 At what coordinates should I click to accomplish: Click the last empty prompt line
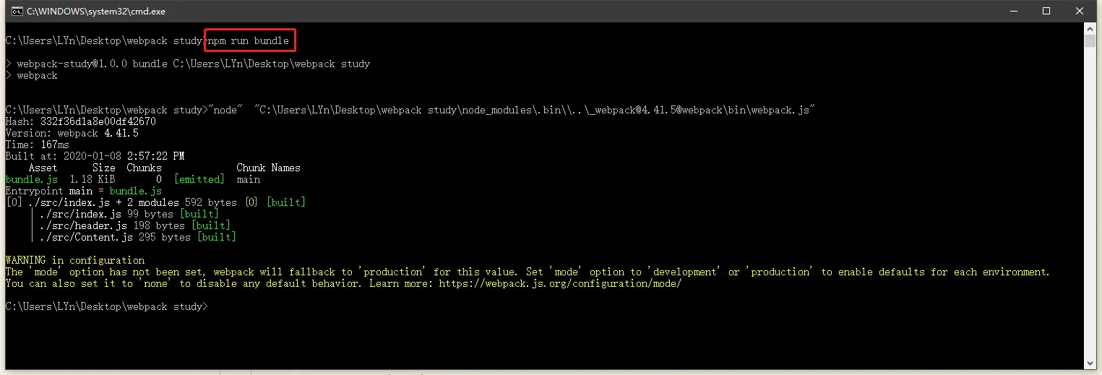point(106,306)
